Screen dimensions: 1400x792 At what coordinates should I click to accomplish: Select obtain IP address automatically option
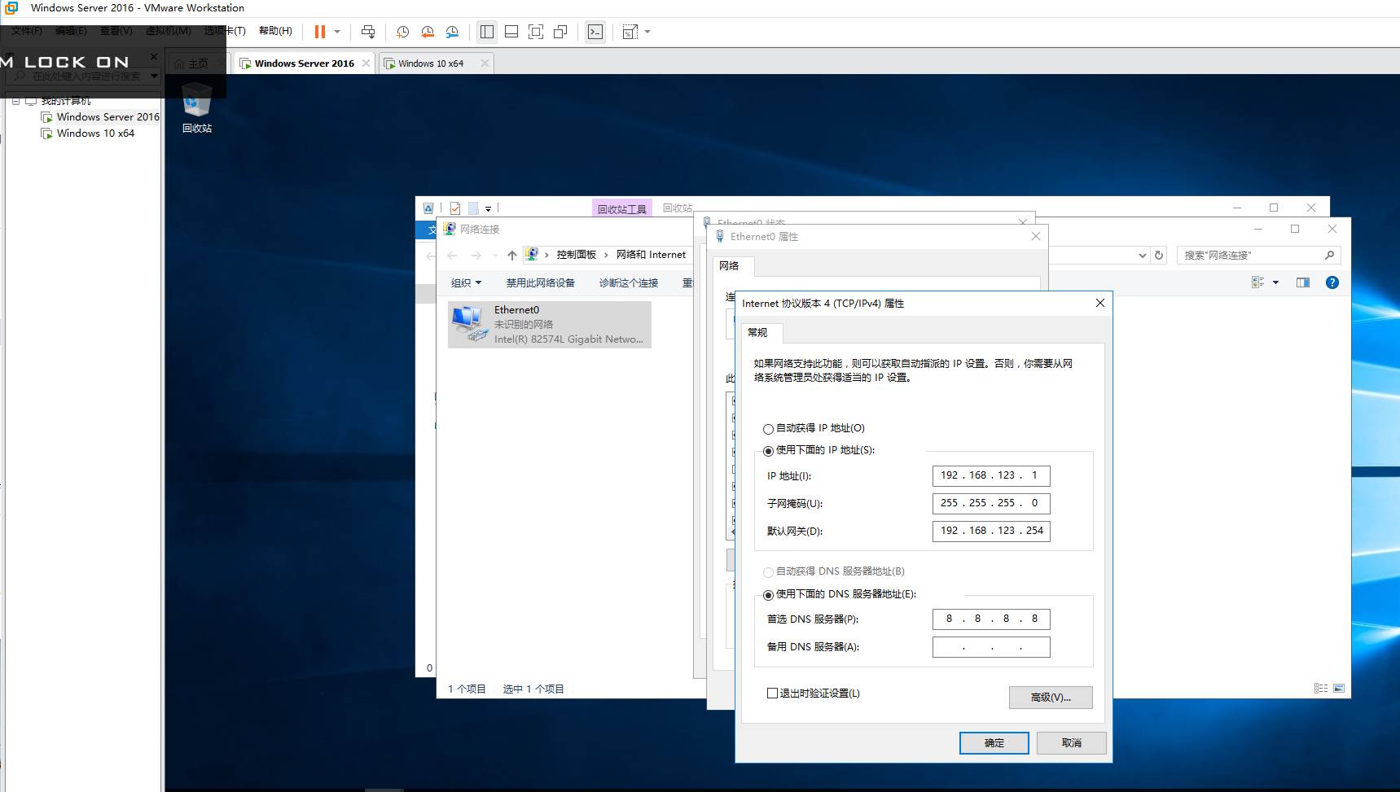768,429
